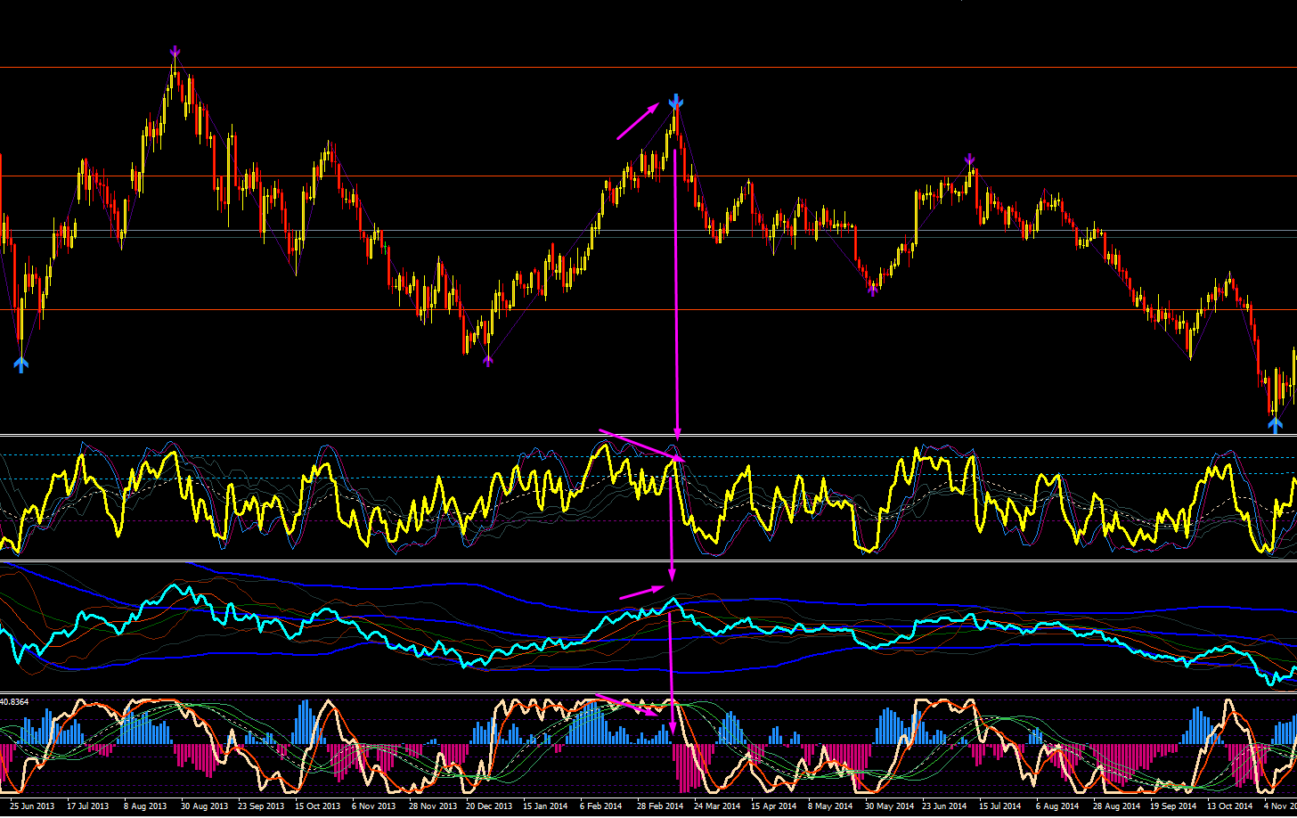Screen dimensions: 1297x818
Task: Click the 6 Aug 2014 date label
Action: [1057, 806]
